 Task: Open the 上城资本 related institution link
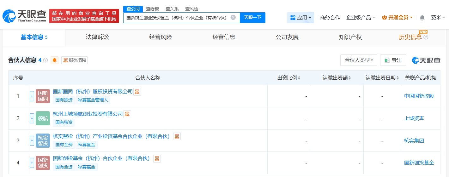pos(414,118)
